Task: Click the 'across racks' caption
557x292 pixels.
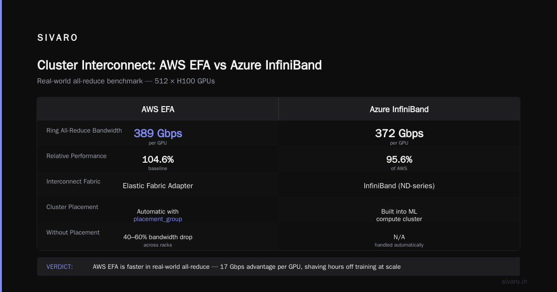Action: click(x=158, y=245)
